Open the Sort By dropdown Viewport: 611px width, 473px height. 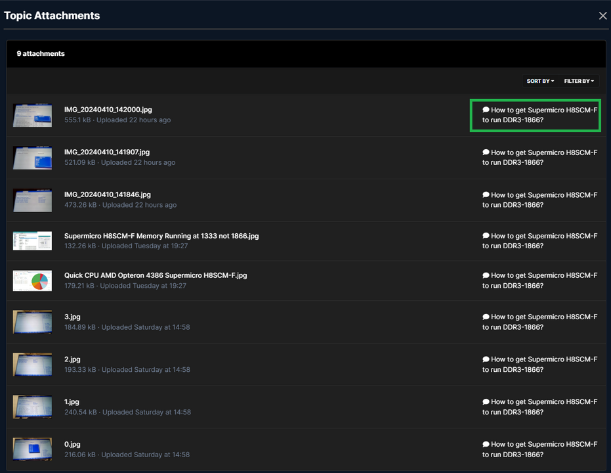(x=540, y=81)
